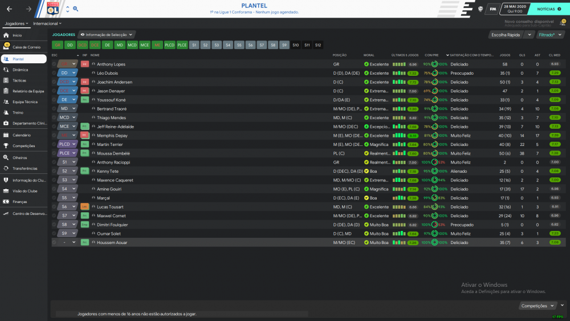Go back with the left arrow icon
570x321 pixels.
point(10,9)
